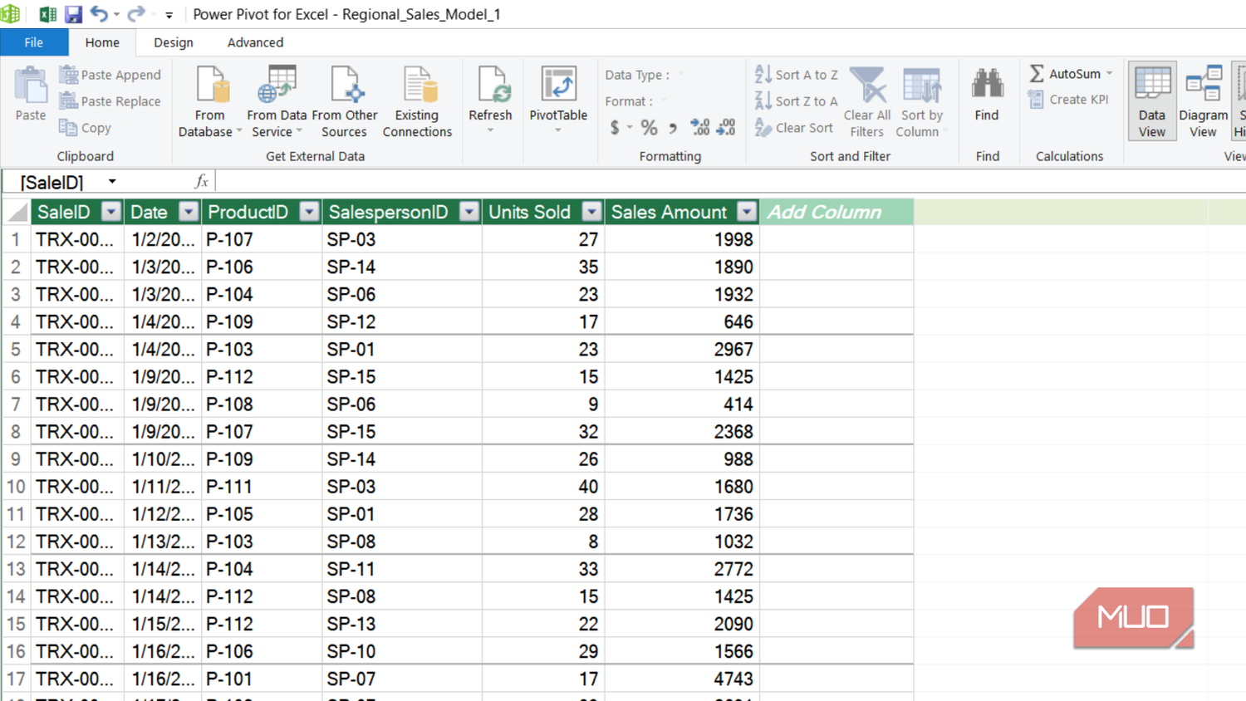Screen dimensions: 1246x701
Task: Apply percent format
Action: pos(650,128)
